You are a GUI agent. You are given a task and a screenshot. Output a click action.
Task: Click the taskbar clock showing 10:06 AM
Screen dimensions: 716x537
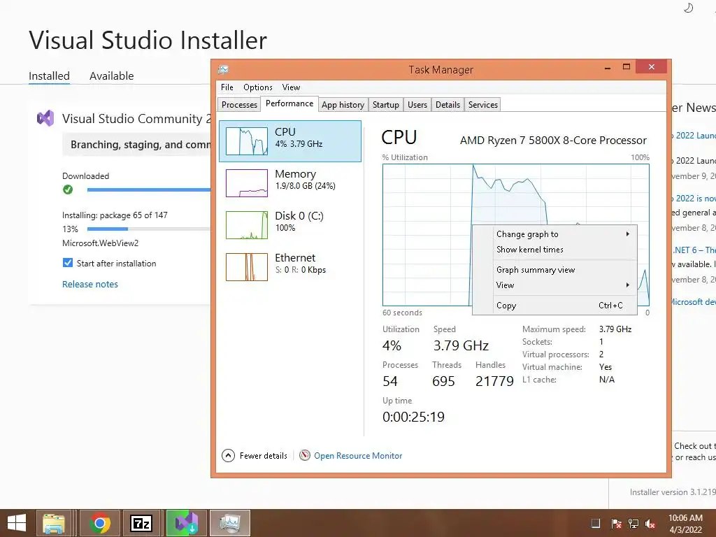685,523
